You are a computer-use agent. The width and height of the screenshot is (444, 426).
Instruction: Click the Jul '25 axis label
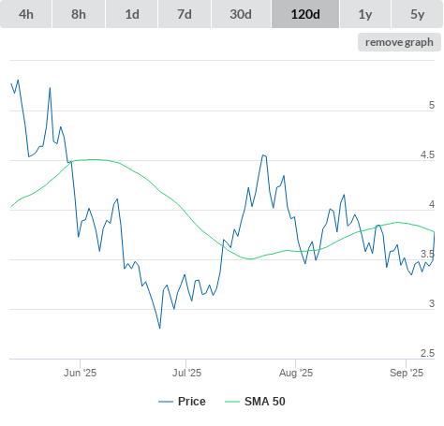(x=186, y=373)
